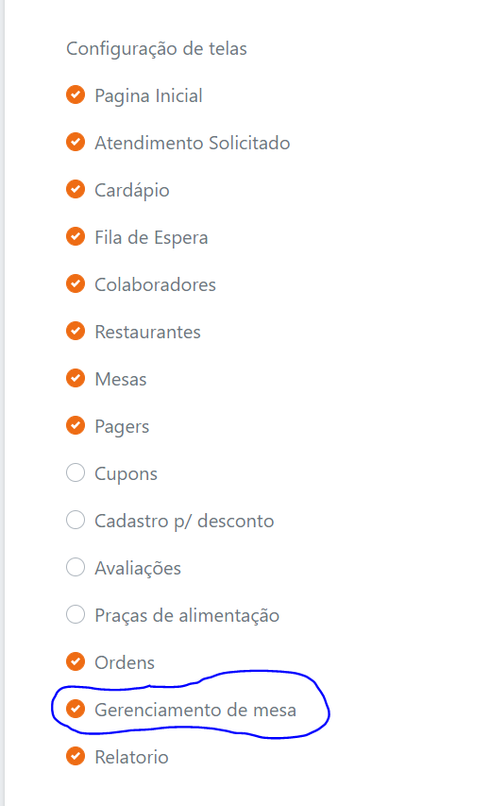The image size is (490, 806).
Task: Toggle the Colaboradores checkmark icon
Action: tap(76, 283)
